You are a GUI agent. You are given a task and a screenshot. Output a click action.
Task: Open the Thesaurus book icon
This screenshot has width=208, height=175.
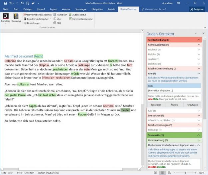point(16,18)
